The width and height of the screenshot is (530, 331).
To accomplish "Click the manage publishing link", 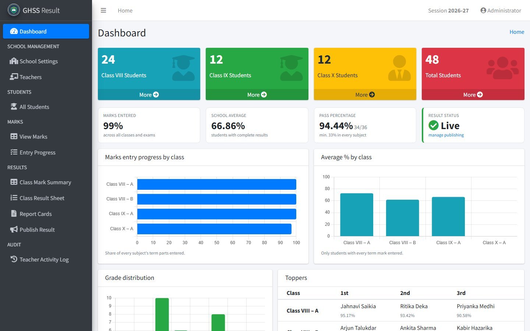I will point(446,135).
